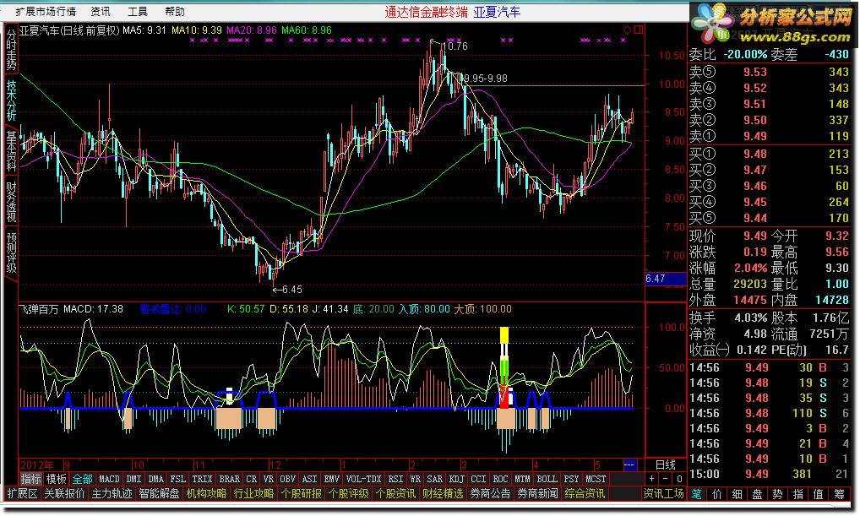Apply the ASI indicator
Viewport: 860px width, 516px height.
[309, 479]
